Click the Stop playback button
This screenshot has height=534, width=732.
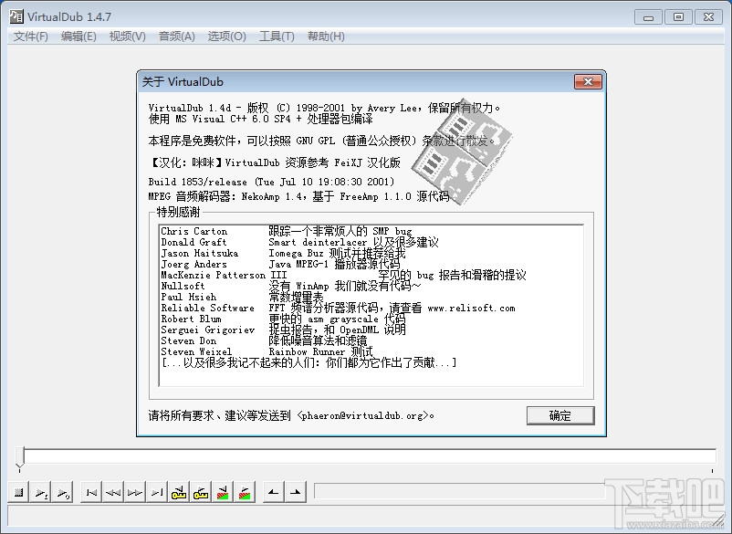coord(18,492)
